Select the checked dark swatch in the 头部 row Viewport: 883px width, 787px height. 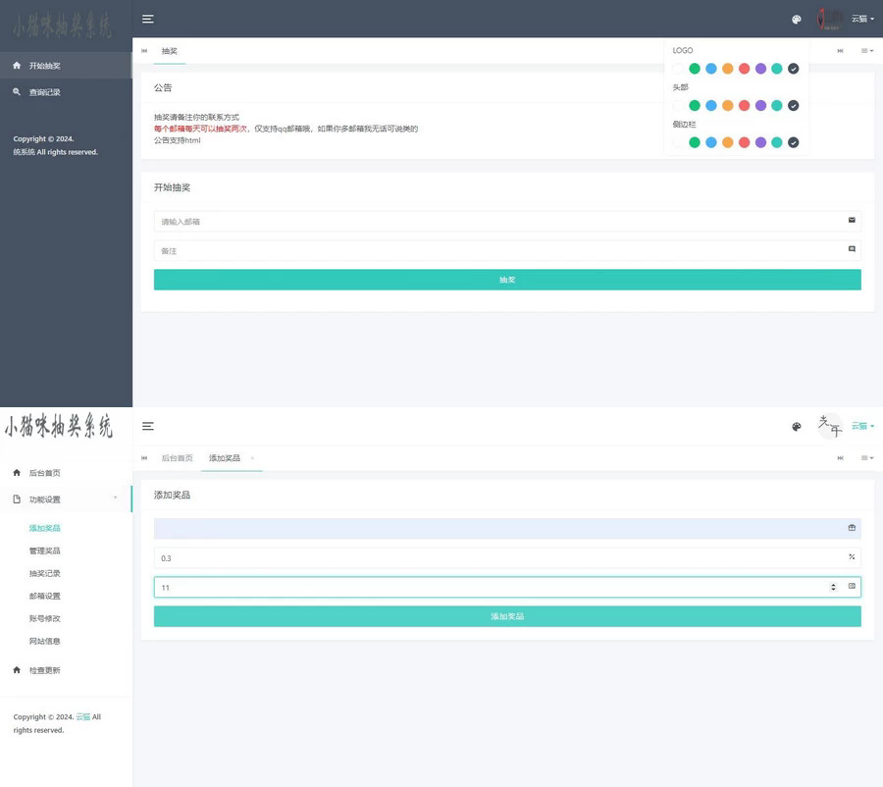point(793,105)
